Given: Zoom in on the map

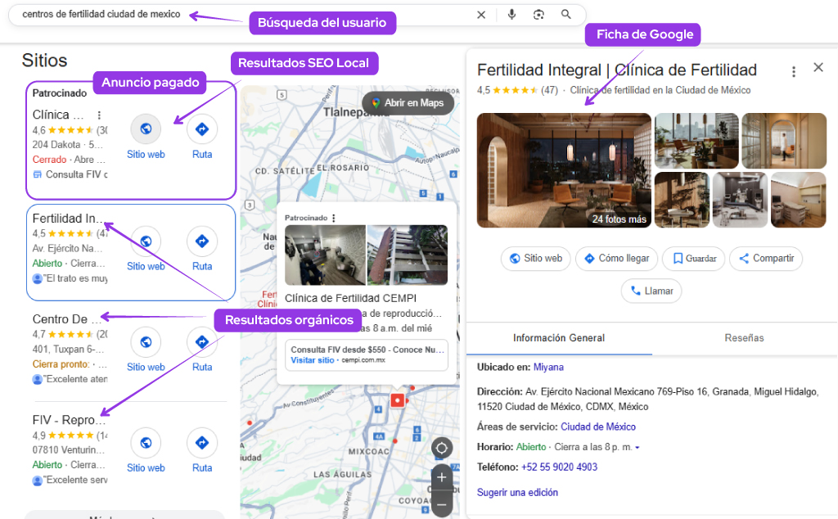Looking at the screenshot, I should 442,478.
